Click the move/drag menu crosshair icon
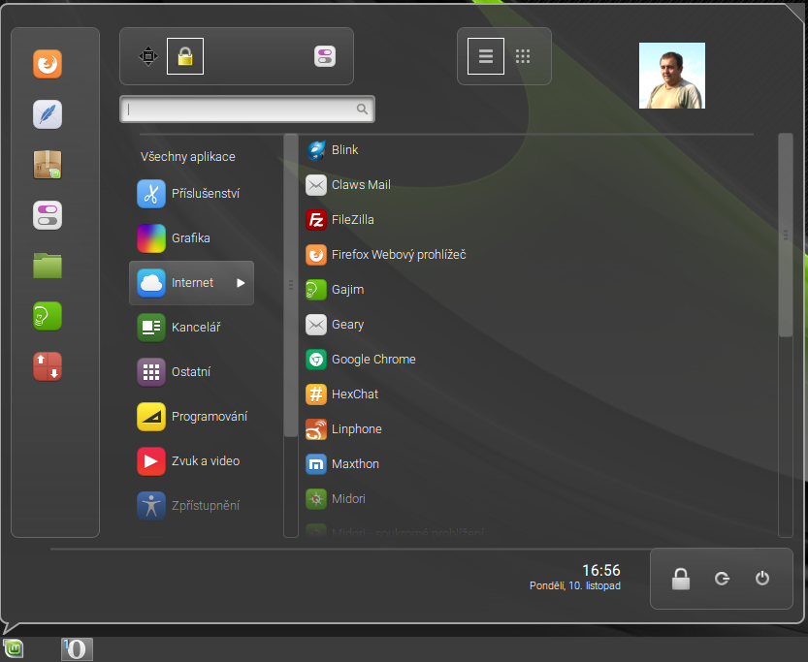This screenshot has height=662, width=808. pyautogui.click(x=147, y=56)
